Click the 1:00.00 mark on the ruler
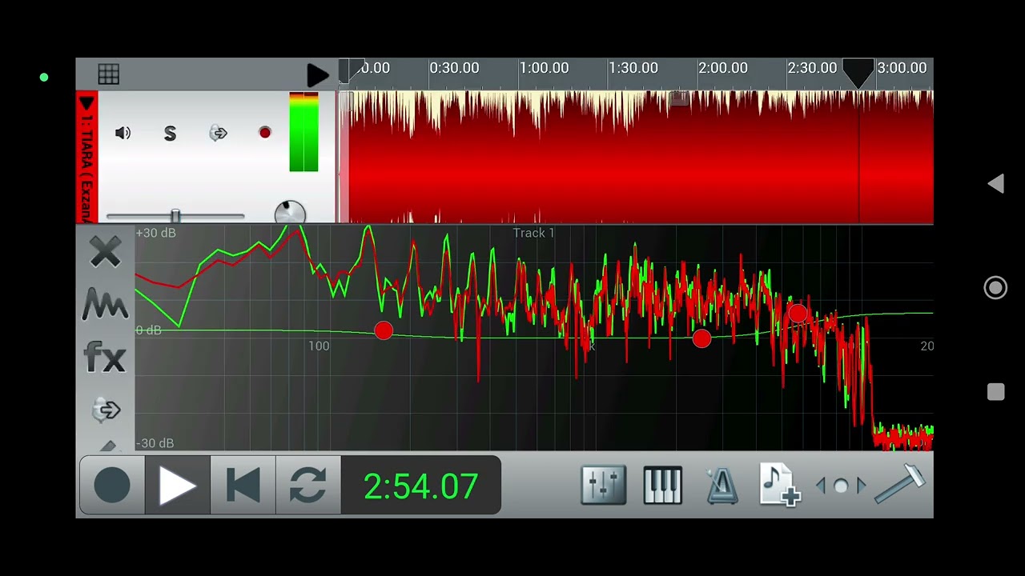 click(544, 68)
